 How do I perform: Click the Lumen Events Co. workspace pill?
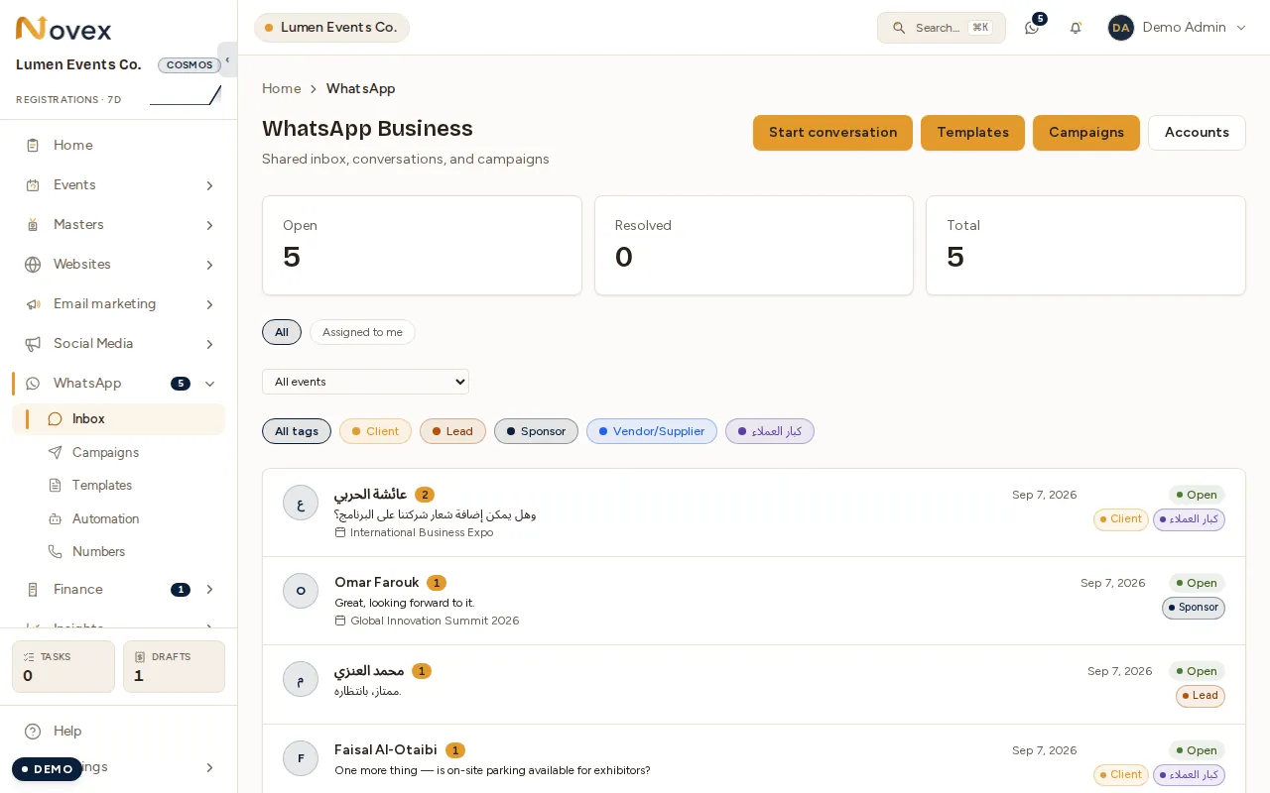point(331,28)
